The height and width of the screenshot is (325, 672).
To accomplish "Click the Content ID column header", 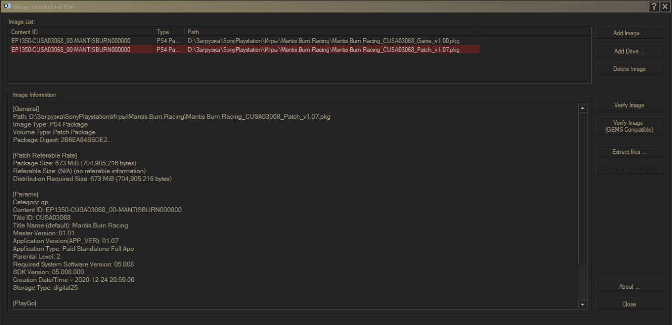I will (81, 32).
